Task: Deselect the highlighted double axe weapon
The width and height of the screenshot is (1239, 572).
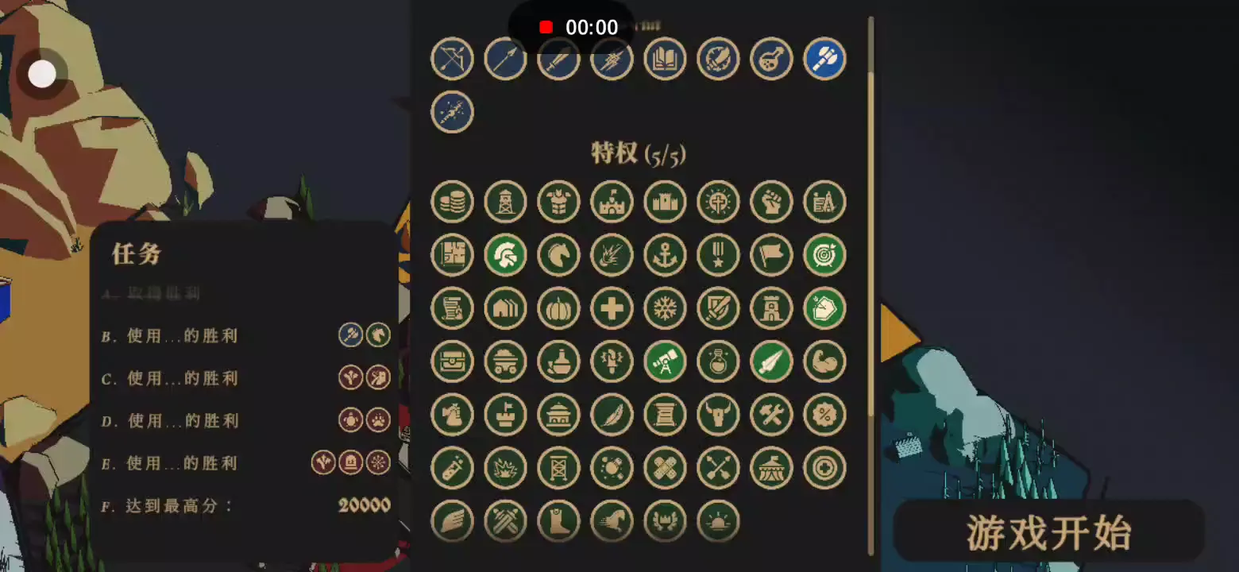Action: pyautogui.click(x=824, y=59)
